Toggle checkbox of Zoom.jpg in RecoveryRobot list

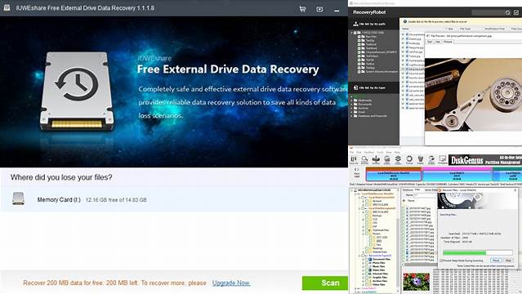(403, 38)
